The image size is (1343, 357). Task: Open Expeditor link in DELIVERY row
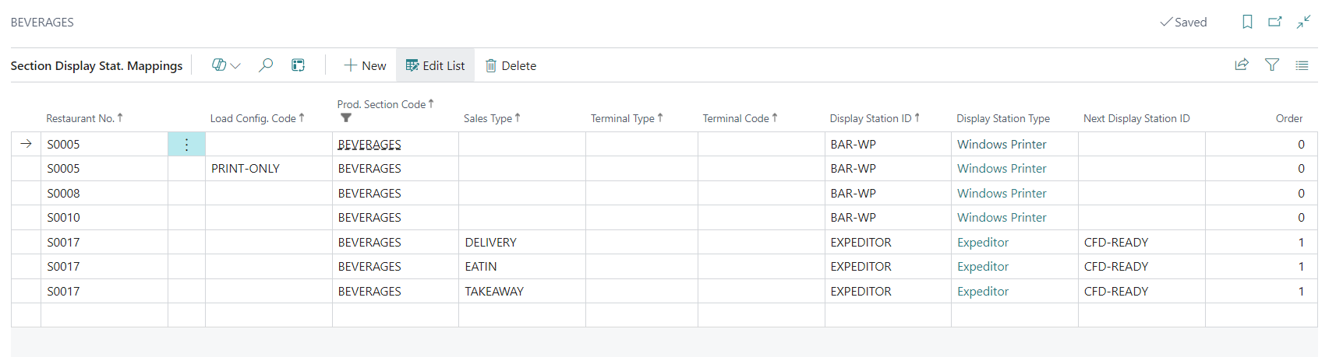[982, 242]
